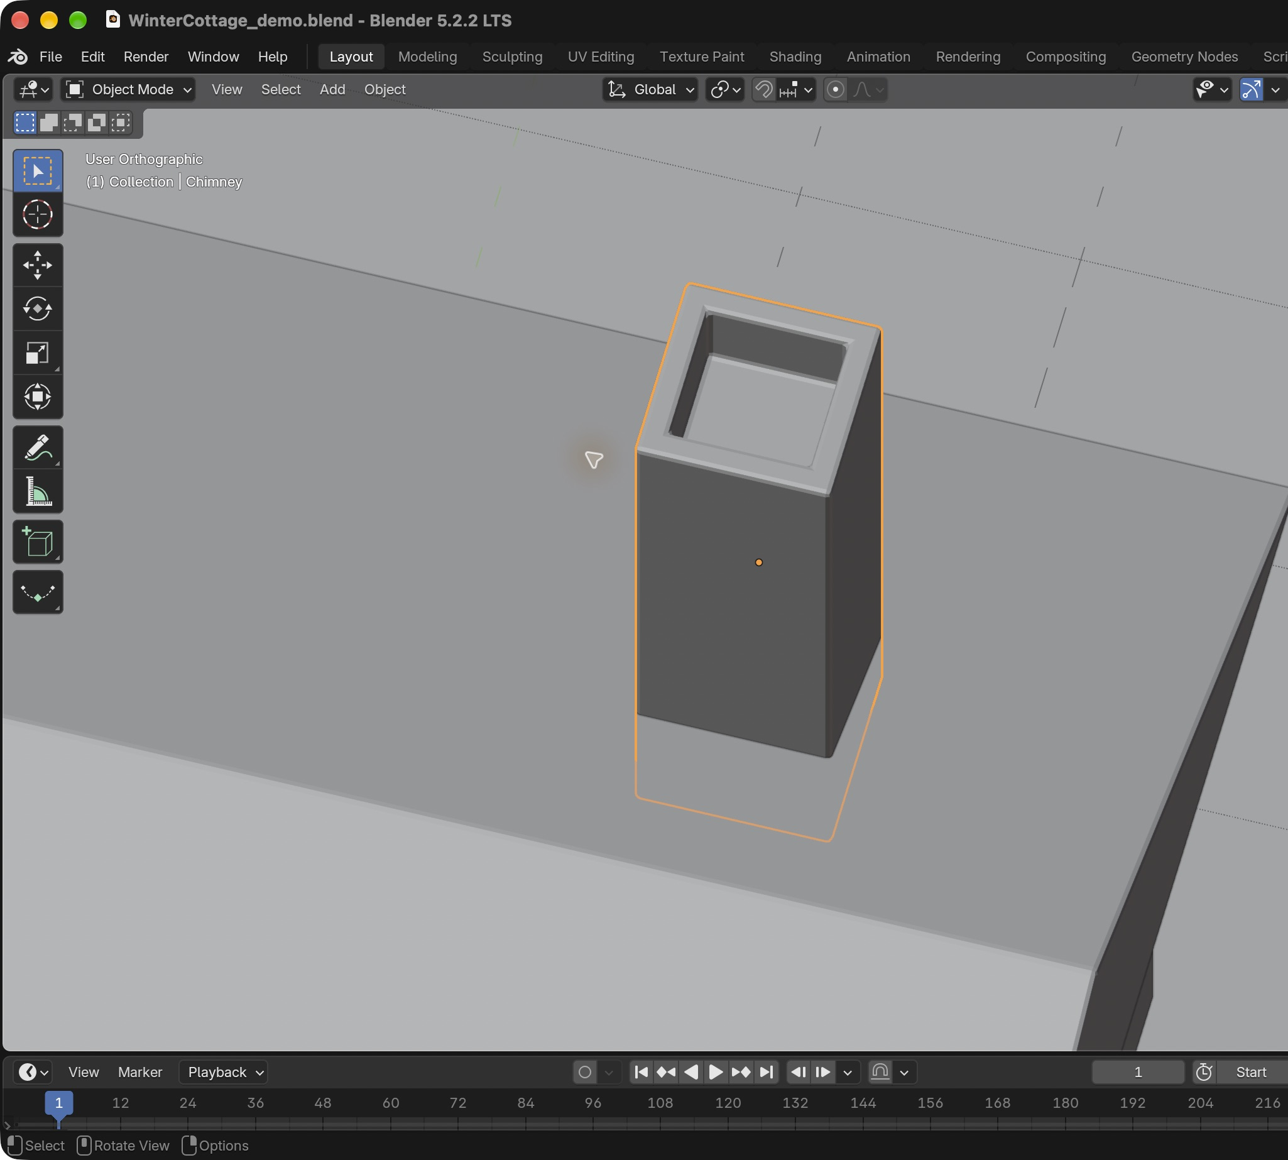Click the current frame number field

pyautogui.click(x=1138, y=1072)
